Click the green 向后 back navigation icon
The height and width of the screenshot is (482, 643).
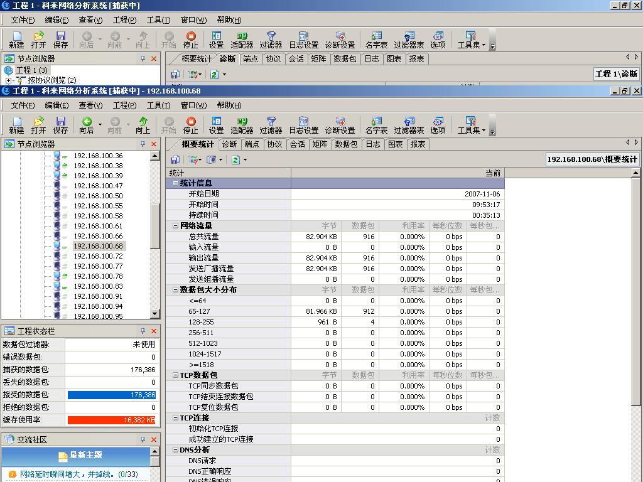[x=87, y=122]
